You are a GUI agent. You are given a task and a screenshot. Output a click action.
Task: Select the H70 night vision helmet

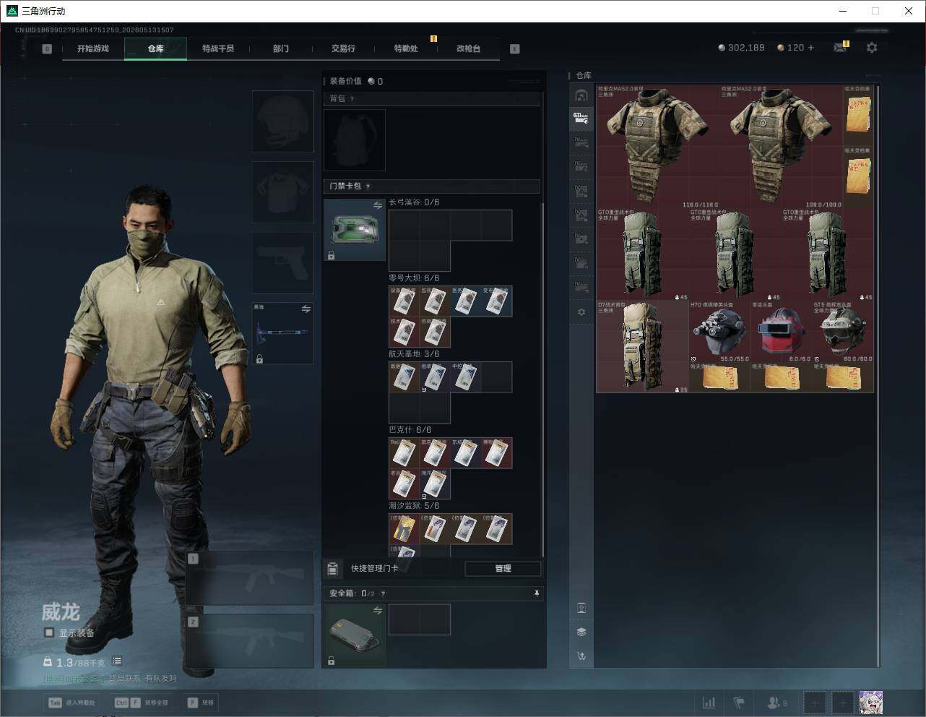719,332
